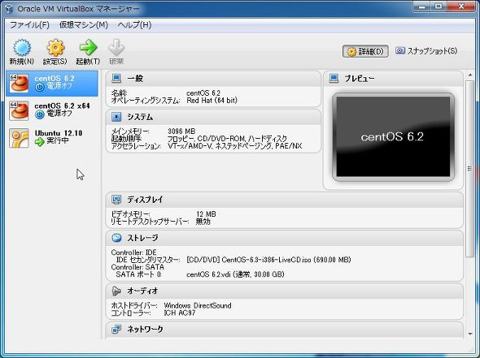Minimize the VirtualBox Manager window

[422, 6]
